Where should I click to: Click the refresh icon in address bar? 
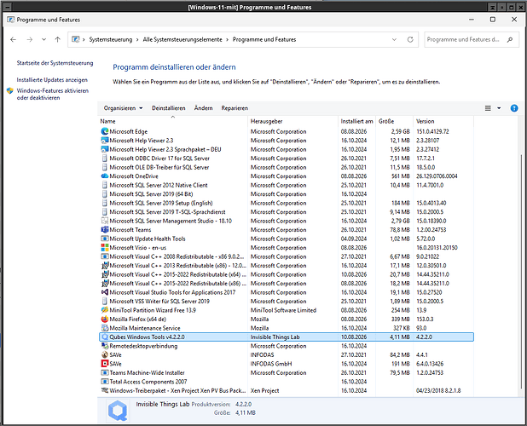(410, 39)
